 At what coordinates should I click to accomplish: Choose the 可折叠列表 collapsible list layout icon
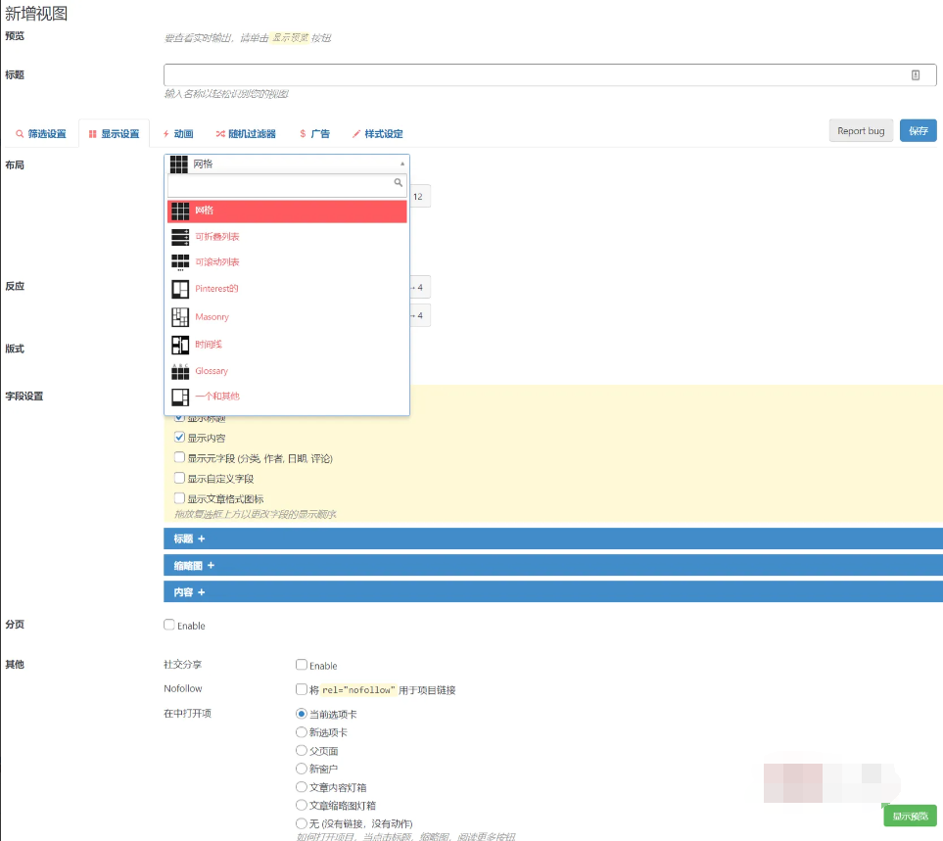[180, 237]
